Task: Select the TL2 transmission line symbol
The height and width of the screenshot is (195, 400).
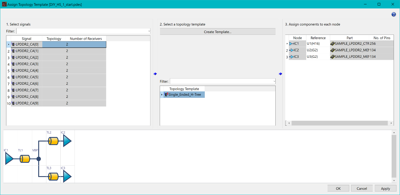Action: (53, 141)
